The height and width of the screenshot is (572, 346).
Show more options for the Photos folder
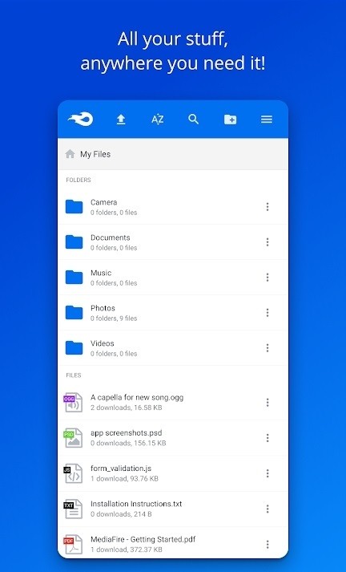(x=268, y=313)
